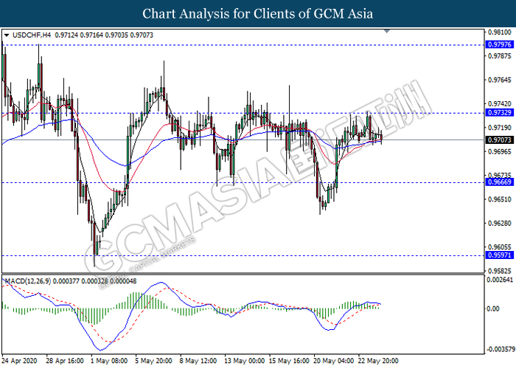The image size is (516, 369).
Task: Click the 0.97190 price scale value
Action: pyautogui.click(x=500, y=128)
